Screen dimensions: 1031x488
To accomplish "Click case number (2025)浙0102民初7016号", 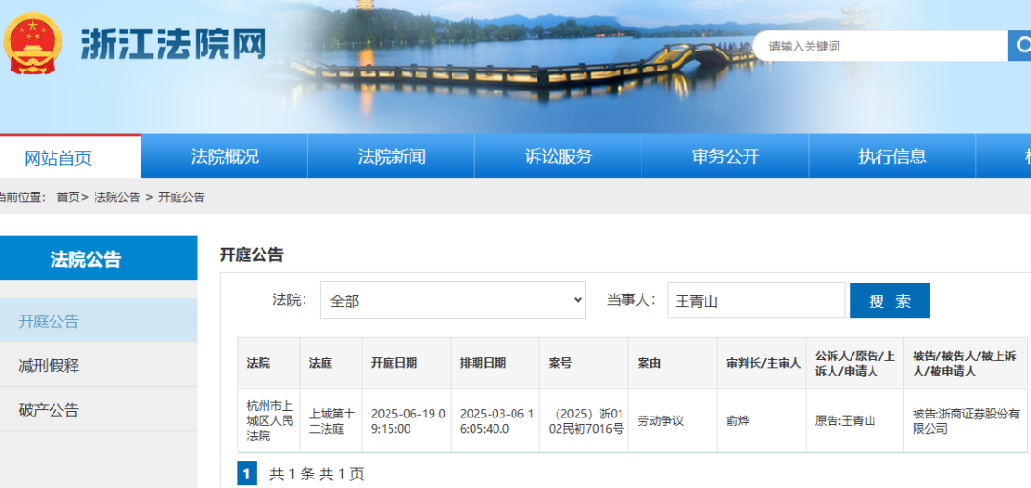I will tap(584, 421).
